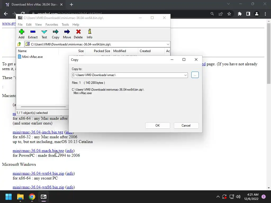Open the Favorites menu
This screenshot has width=271, height=203.
[x=52, y=25]
